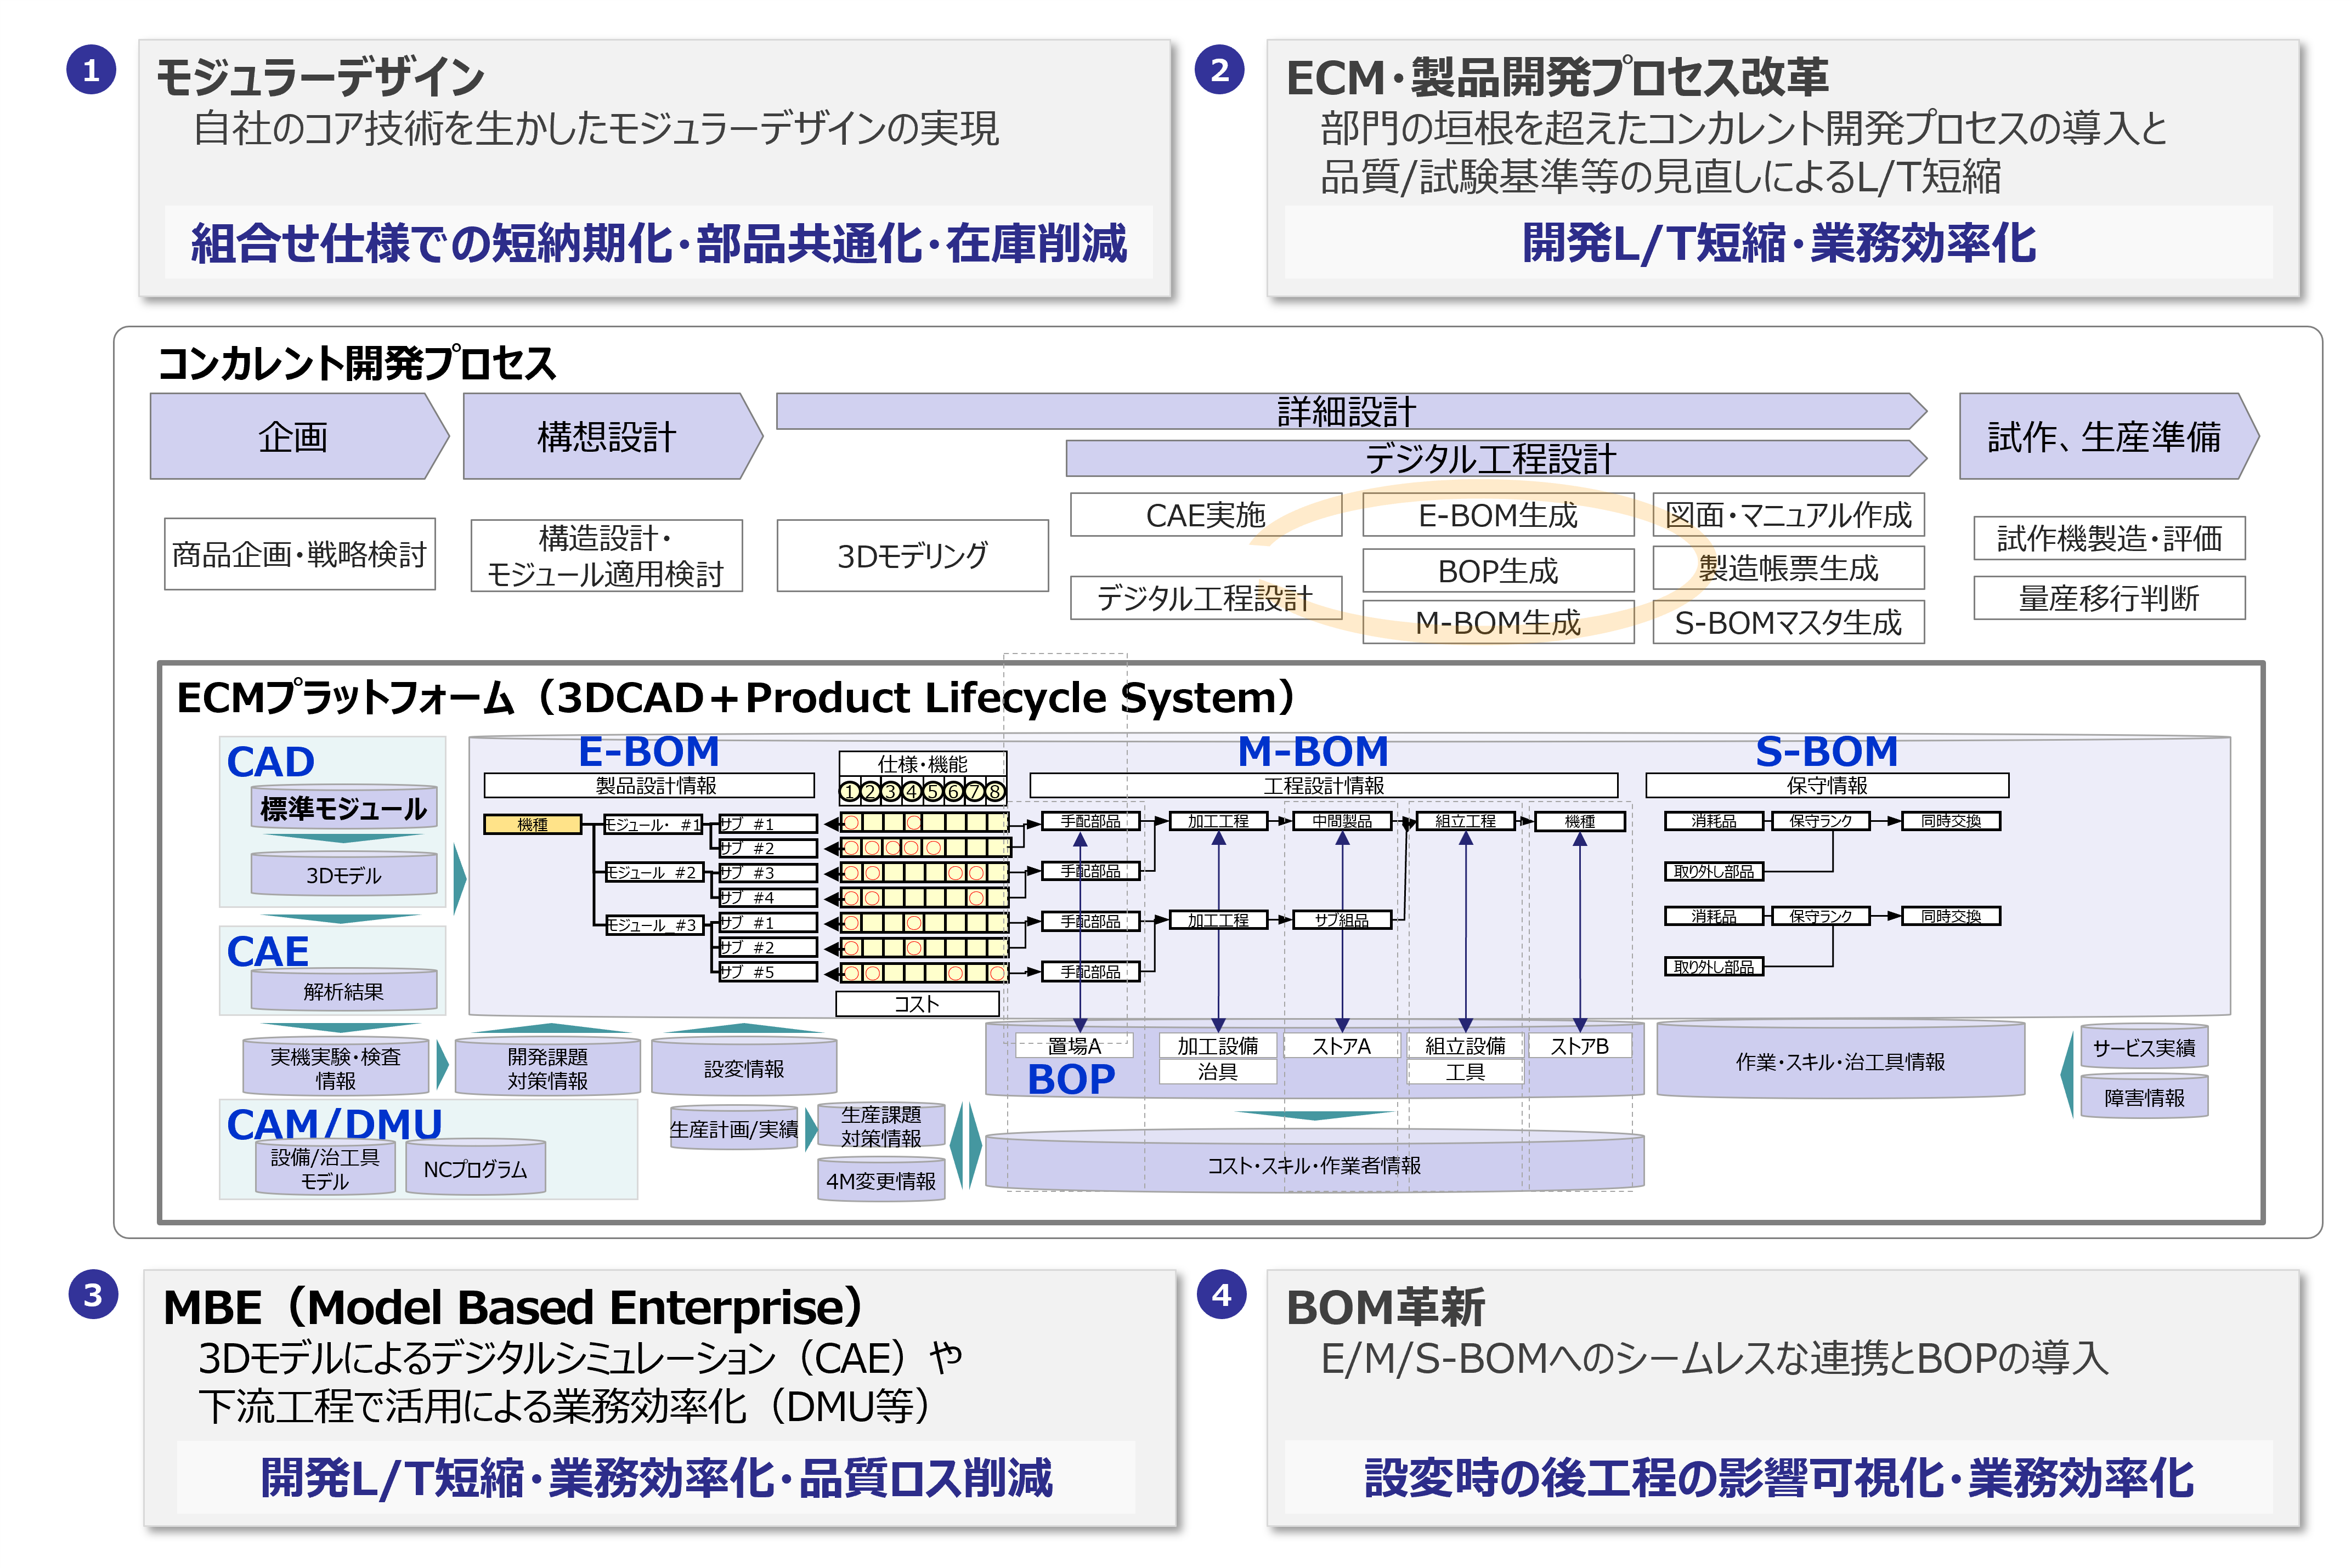2351x1568 pixels.
Task: Click the numbered circle 1 badge
Action: click(x=91, y=70)
